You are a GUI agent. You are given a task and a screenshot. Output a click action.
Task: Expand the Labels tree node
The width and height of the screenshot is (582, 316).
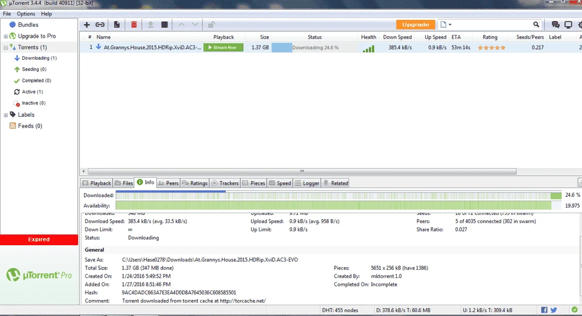tap(5, 115)
